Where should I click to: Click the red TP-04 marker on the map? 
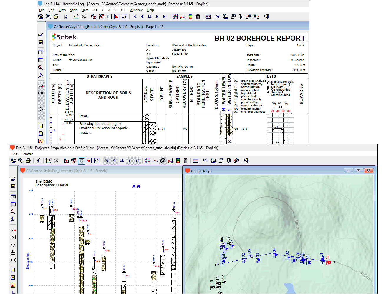[329, 262]
